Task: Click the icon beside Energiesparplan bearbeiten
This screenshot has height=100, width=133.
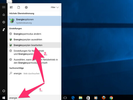Action: pos(11,45)
